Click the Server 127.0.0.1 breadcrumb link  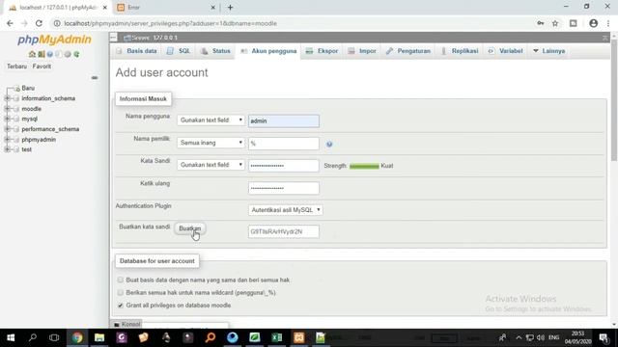click(x=154, y=38)
